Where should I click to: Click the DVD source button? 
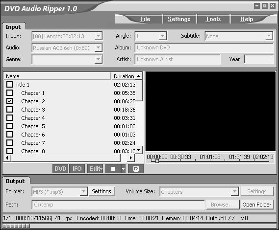[60, 168]
